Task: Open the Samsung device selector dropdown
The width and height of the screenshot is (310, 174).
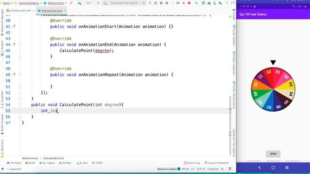Action: click(x=124, y=3)
